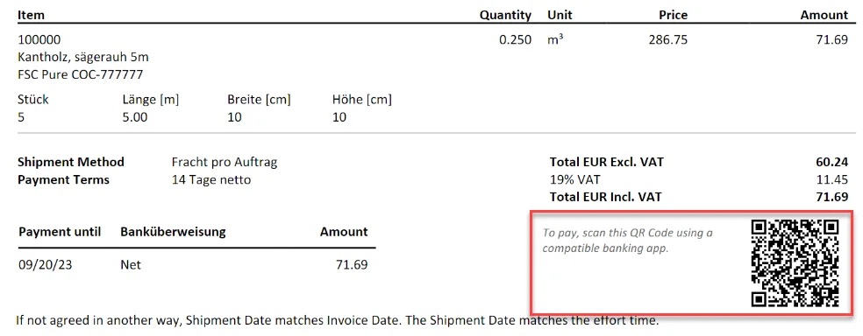Viewport: 863px width, 336px height.
Task: Click the Shipment Method label
Action: point(71,162)
